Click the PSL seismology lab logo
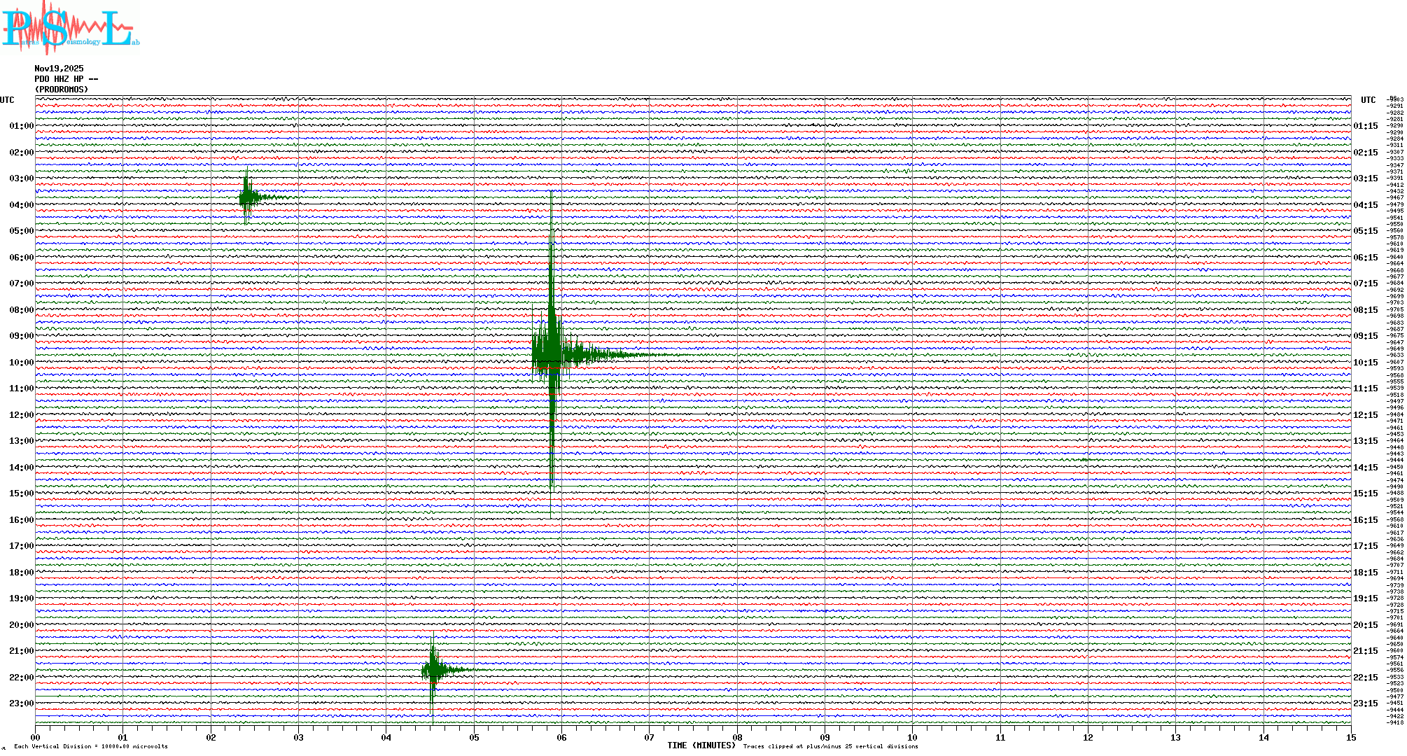Image resolution: width=1407 pixels, height=756 pixels. (70, 28)
